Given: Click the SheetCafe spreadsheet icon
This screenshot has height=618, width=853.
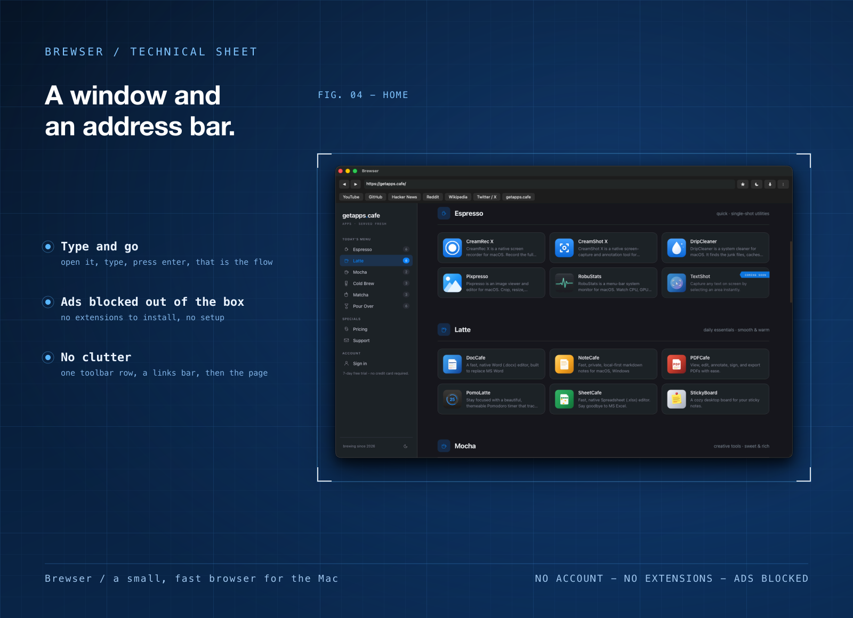Looking at the screenshot, I should click(565, 399).
